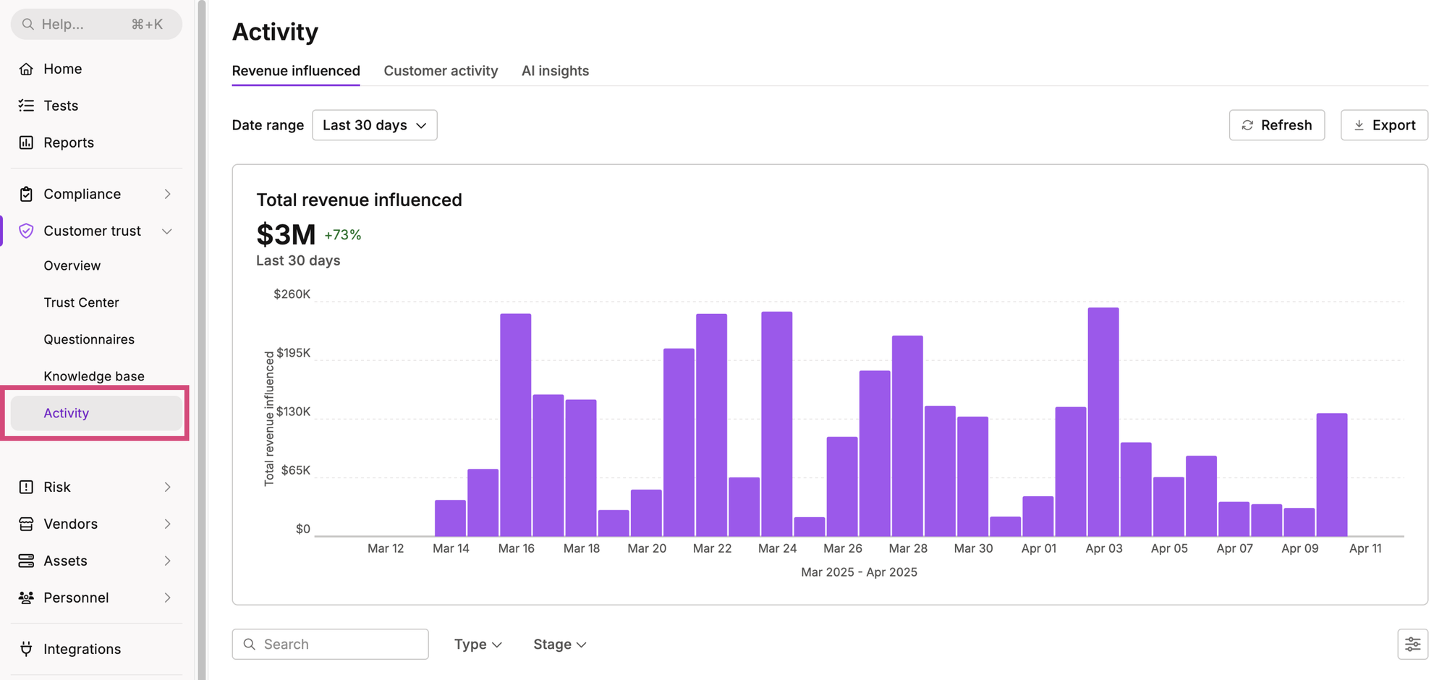Click the Personnel people icon
Viewport: 1447px width, 680px height.
click(26, 598)
